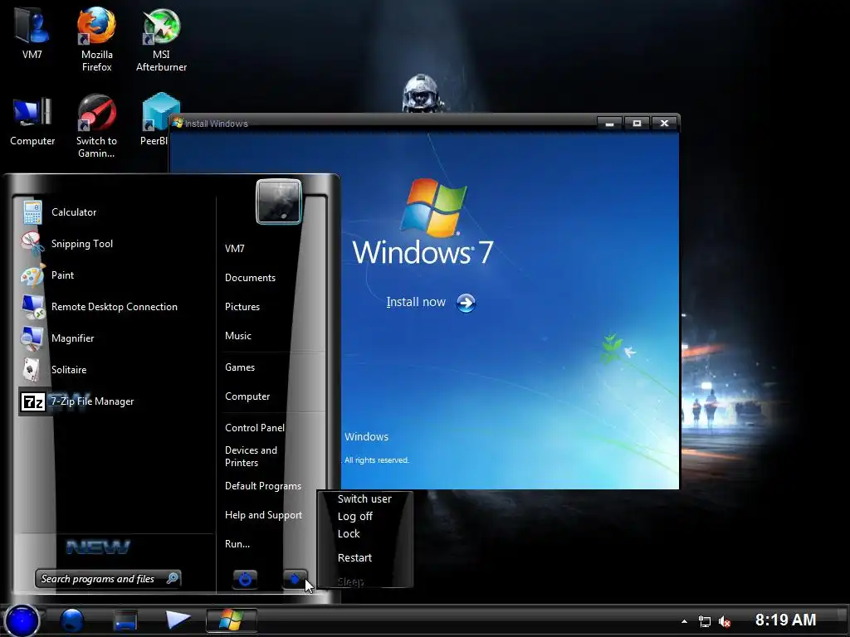Choose Switch user from the power menu
The width and height of the screenshot is (850, 637).
364,498
